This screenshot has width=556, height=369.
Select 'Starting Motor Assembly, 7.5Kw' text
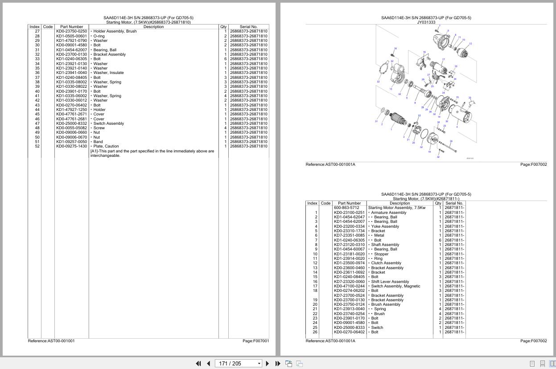coord(396,208)
